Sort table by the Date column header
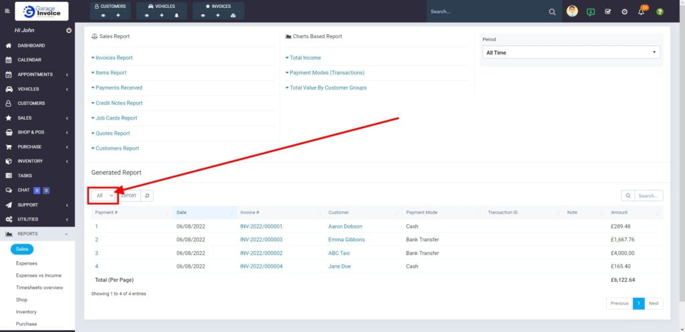This screenshot has height=332, width=685. 204,212
